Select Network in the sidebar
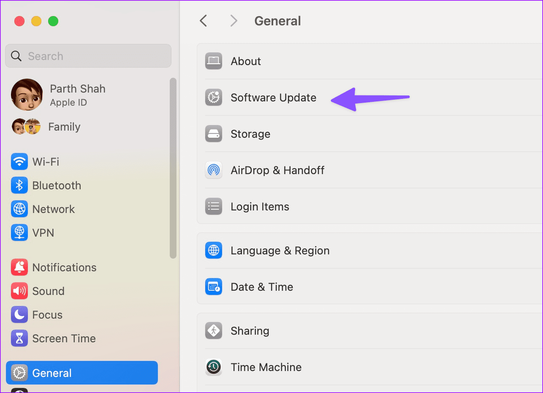 coord(82,209)
